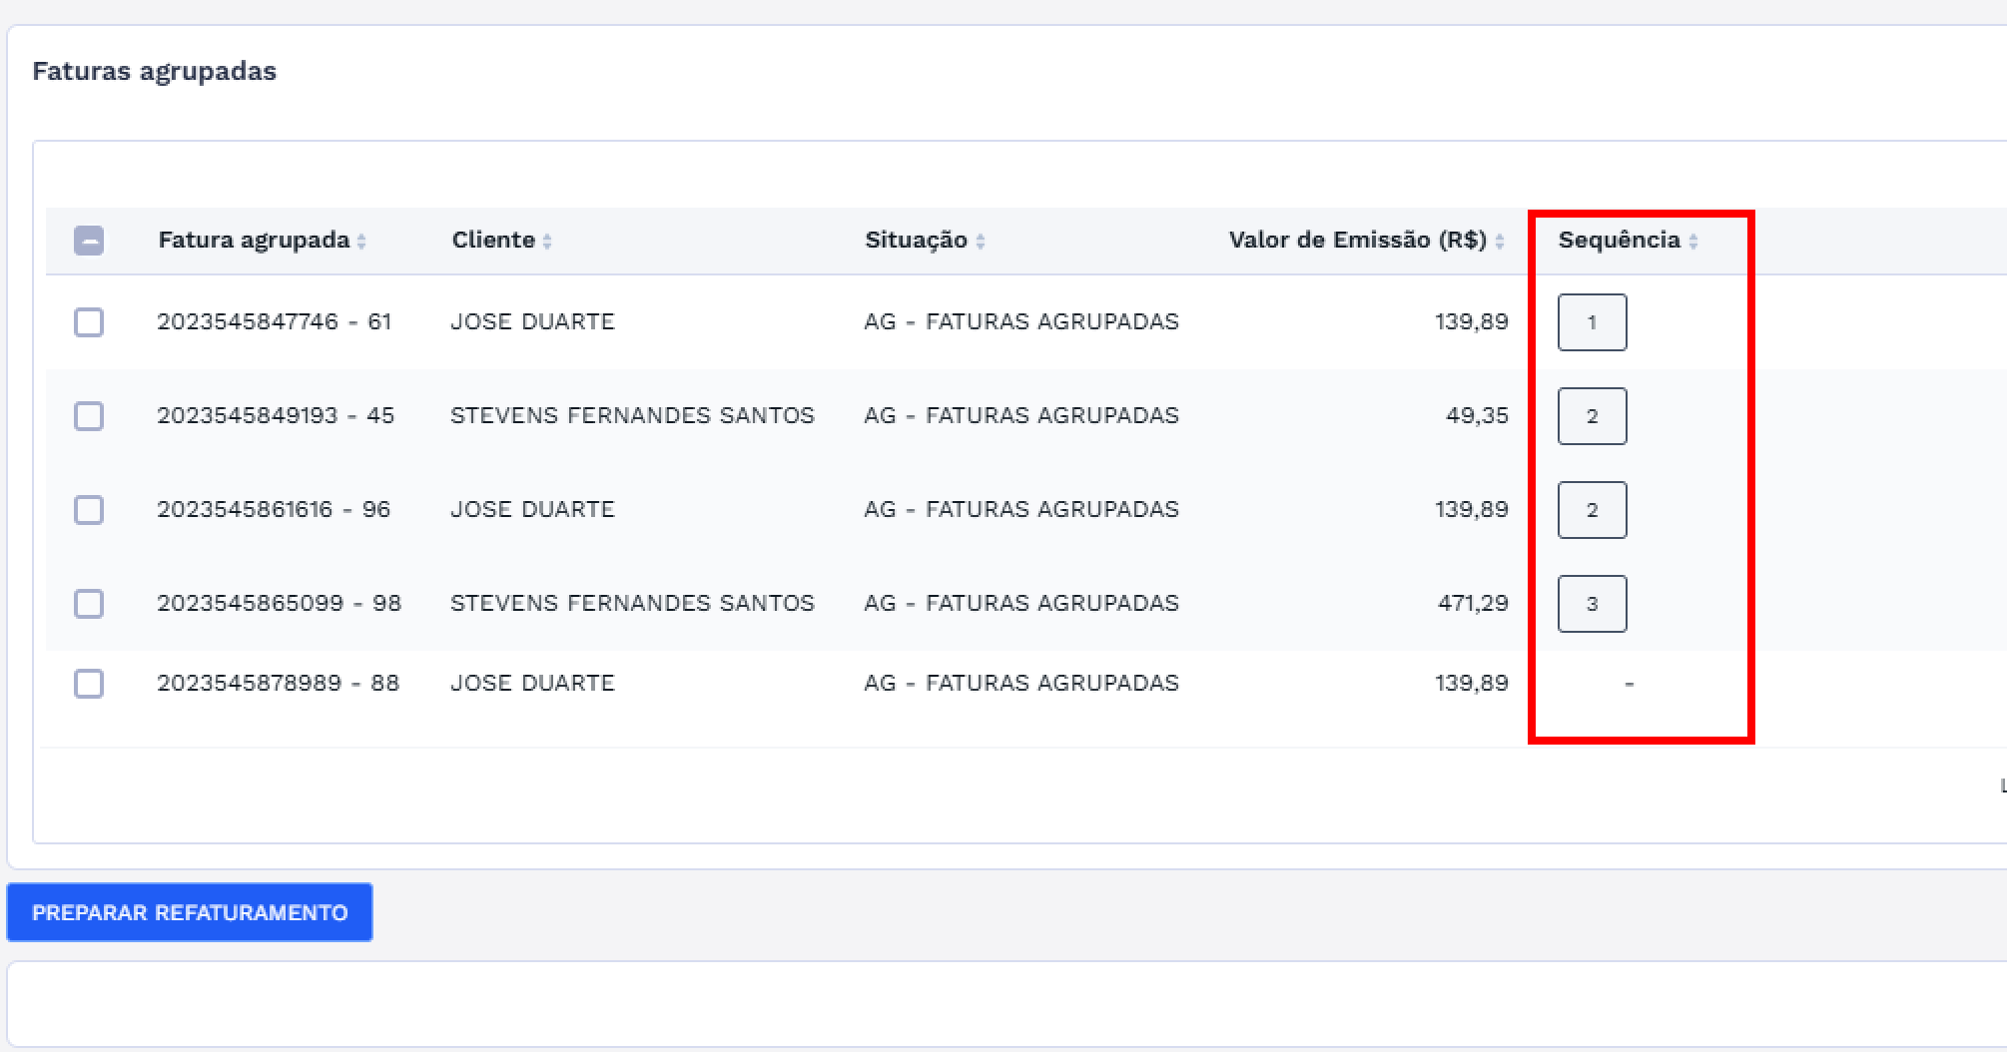Click sequence field showing 1
This screenshot has width=2007, height=1052.
1592,322
